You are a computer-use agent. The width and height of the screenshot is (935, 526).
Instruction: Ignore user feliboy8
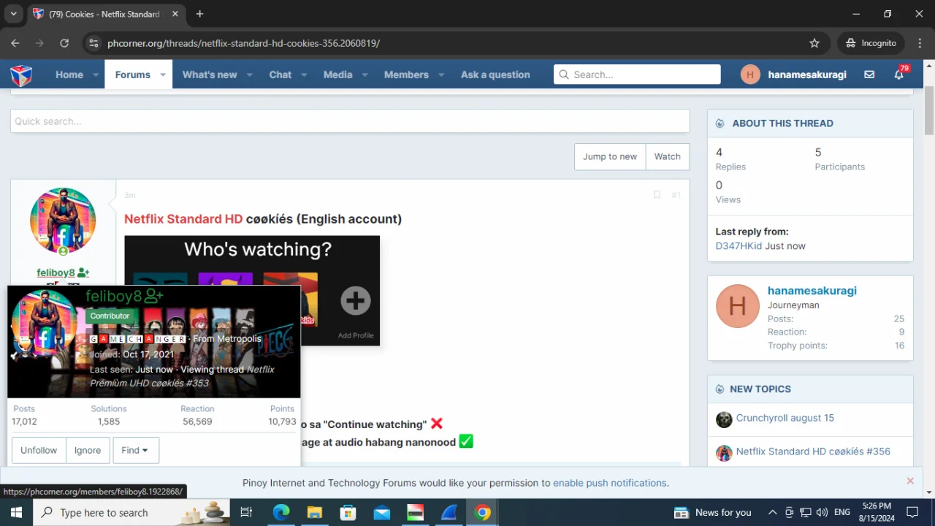88,450
